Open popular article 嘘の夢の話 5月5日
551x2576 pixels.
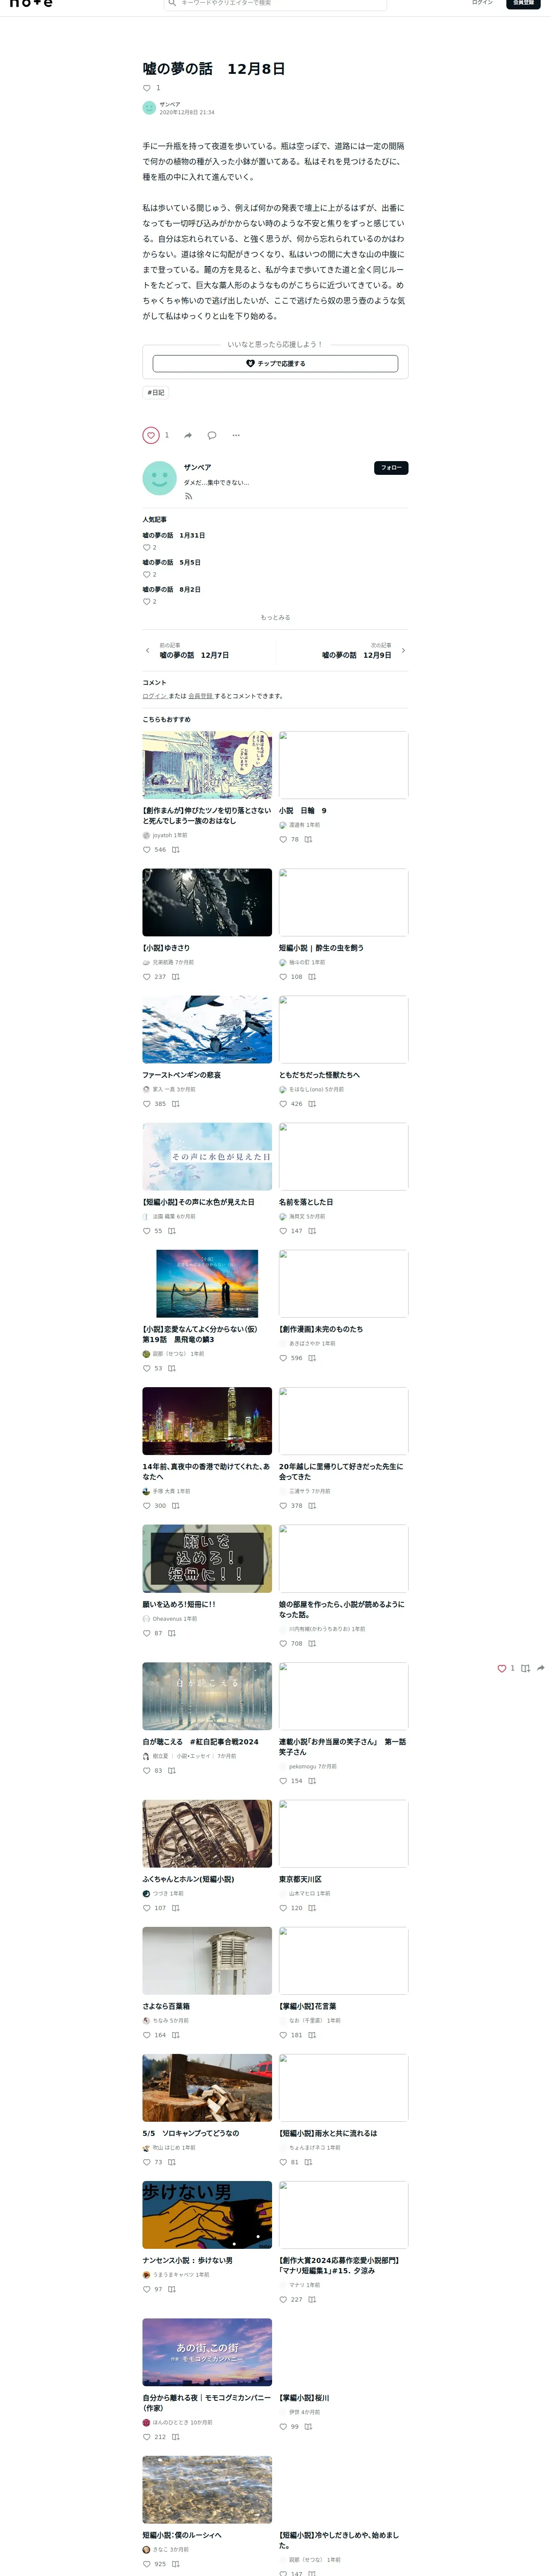tap(172, 562)
